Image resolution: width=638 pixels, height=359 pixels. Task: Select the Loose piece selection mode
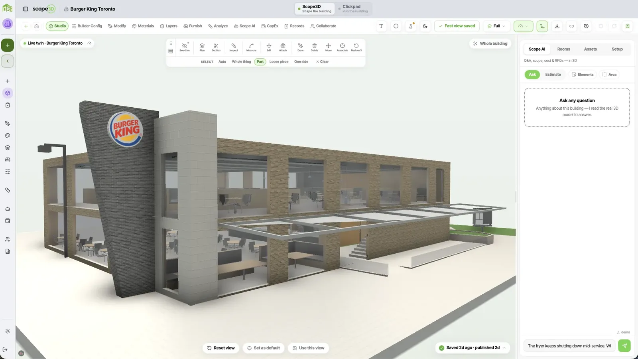point(279,62)
